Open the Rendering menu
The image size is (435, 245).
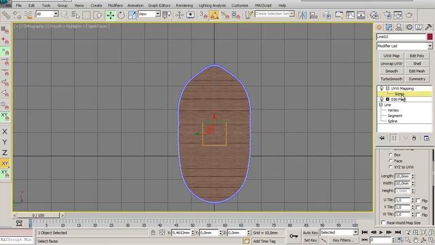[x=184, y=5]
